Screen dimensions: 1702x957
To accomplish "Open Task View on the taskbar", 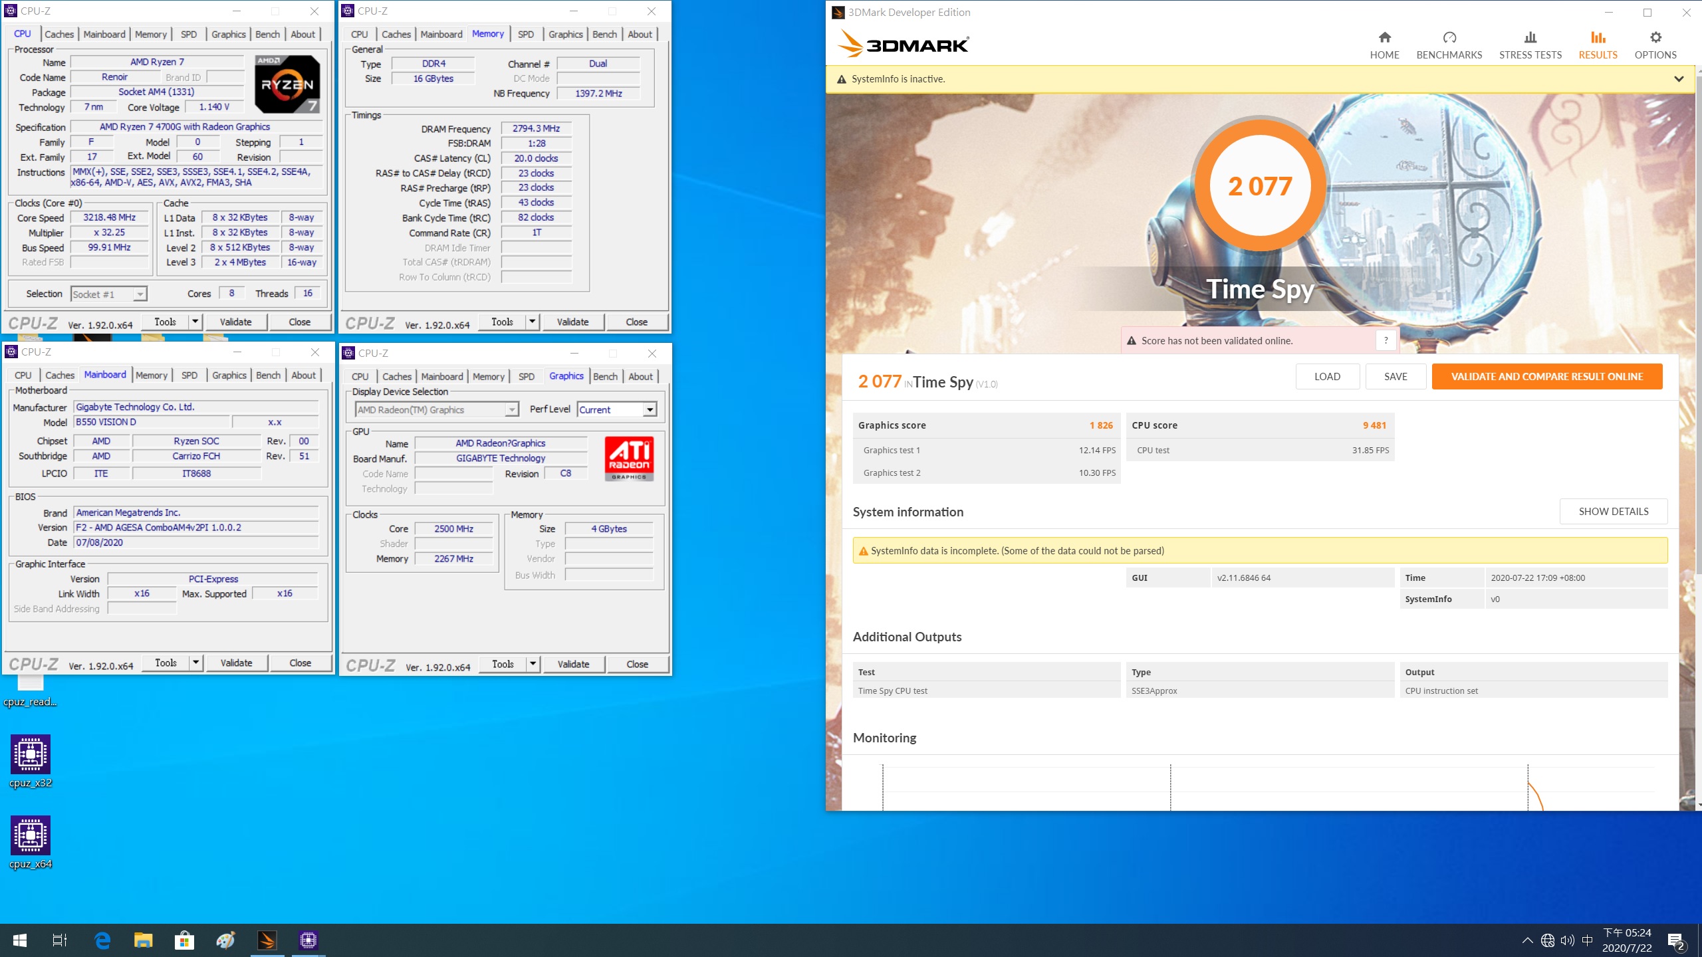I will point(60,940).
